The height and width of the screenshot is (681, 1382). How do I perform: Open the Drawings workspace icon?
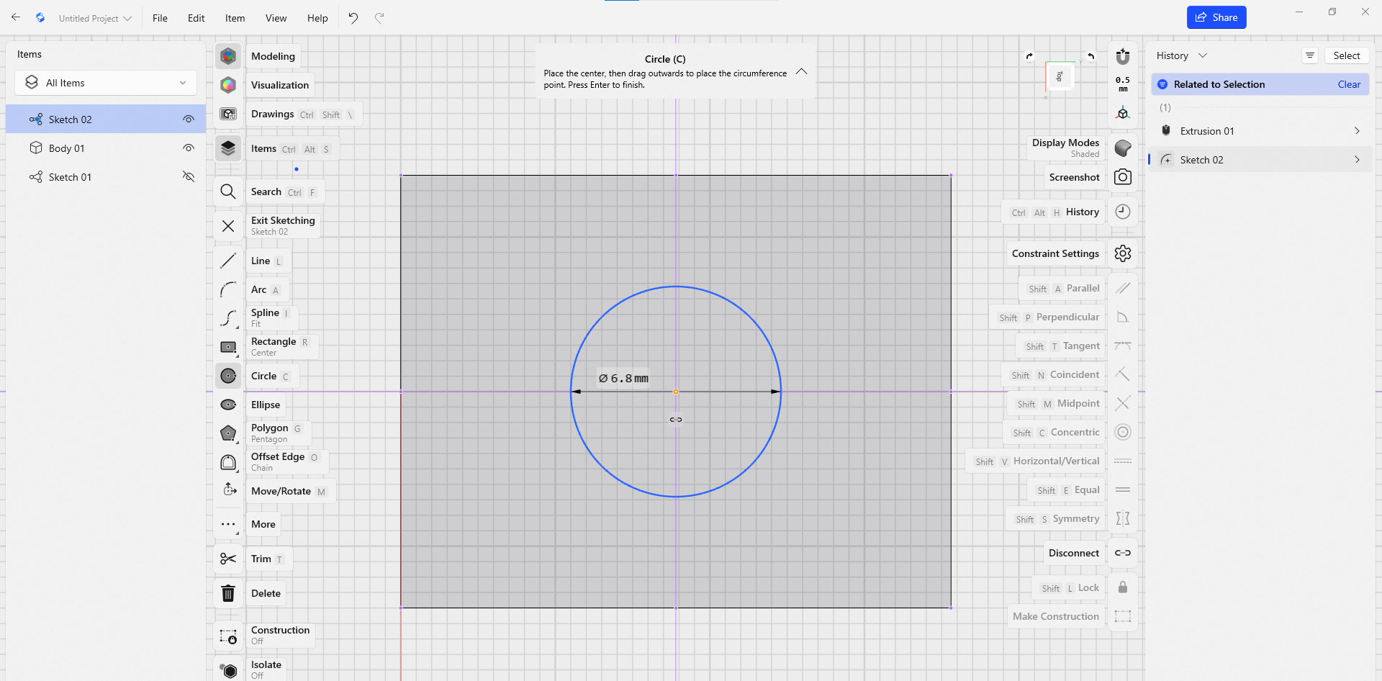(228, 114)
